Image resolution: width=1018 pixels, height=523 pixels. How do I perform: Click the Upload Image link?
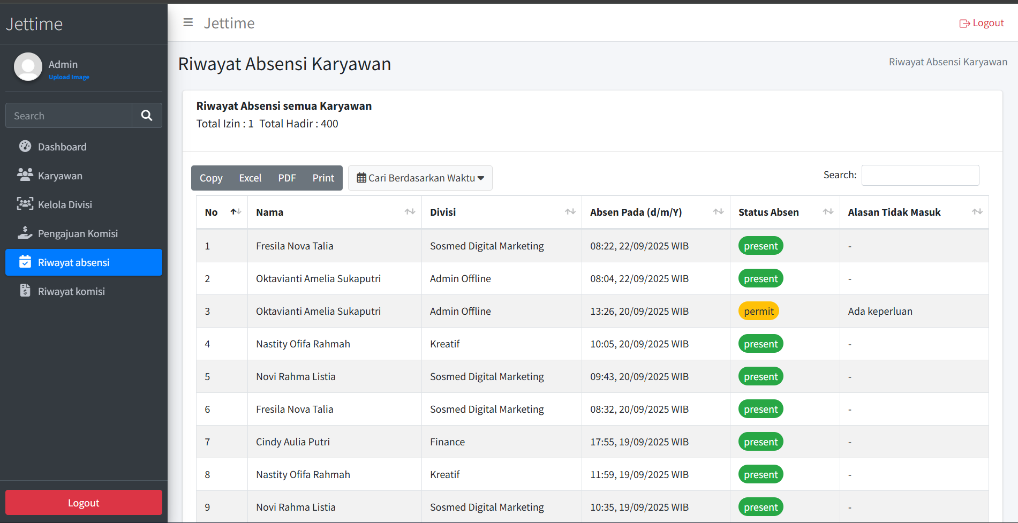click(x=69, y=77)
